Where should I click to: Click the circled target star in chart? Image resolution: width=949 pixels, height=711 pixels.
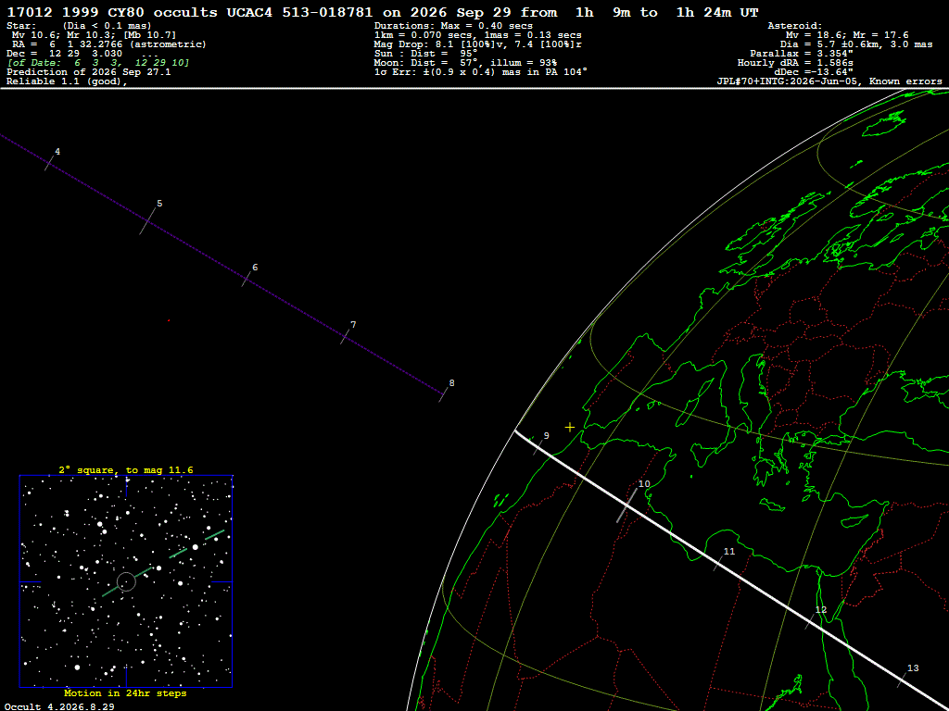[x=126, y=581]
